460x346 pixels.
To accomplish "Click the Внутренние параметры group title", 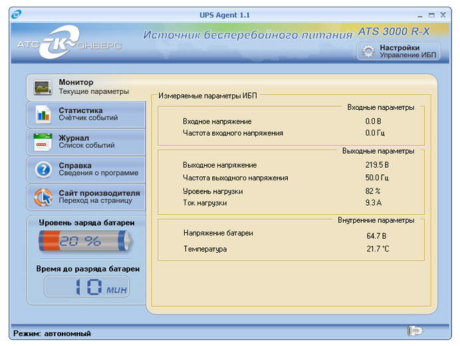I will [376, 220].
